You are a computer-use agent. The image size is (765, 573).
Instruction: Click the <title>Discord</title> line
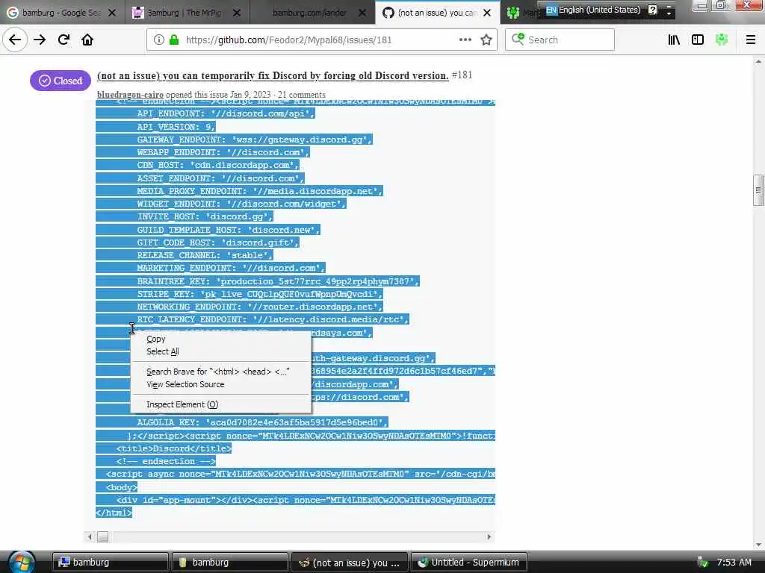[x=173, y=448]
